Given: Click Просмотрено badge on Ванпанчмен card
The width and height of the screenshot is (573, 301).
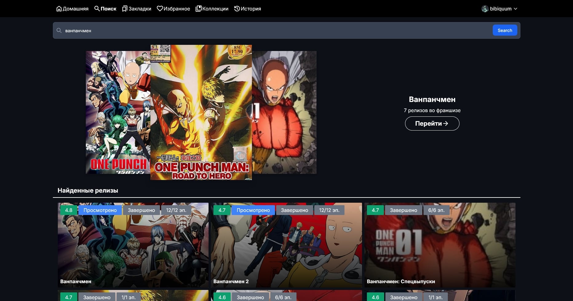Looking at the screenshot, I should 100,210.
